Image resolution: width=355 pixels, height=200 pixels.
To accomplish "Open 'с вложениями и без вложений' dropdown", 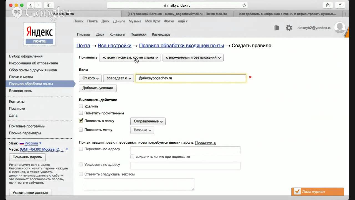I will click(x=193, y=57).
